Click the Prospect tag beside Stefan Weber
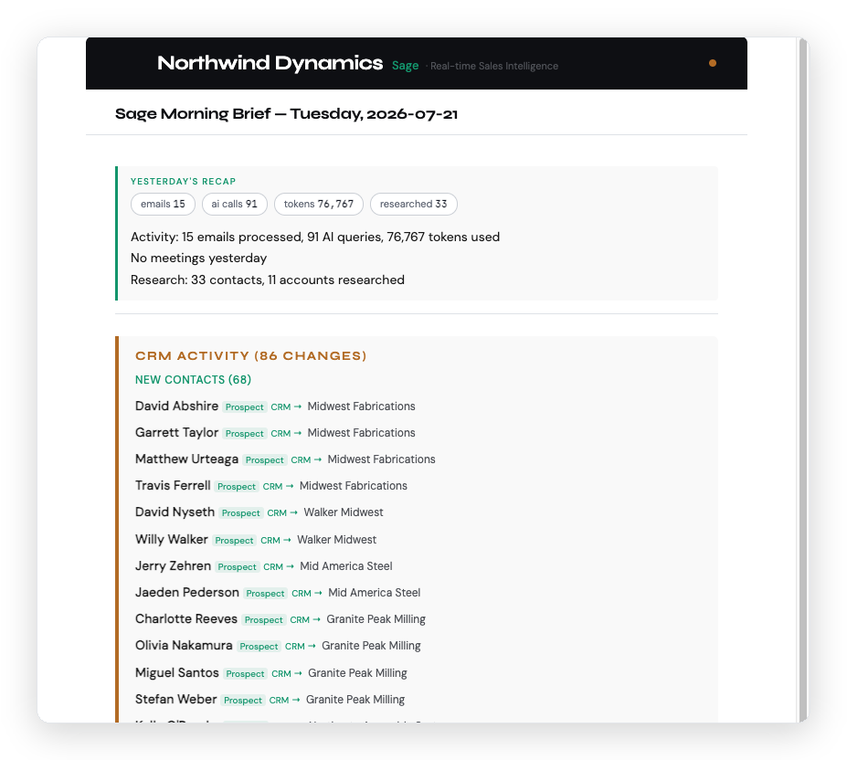 (242, 701)
